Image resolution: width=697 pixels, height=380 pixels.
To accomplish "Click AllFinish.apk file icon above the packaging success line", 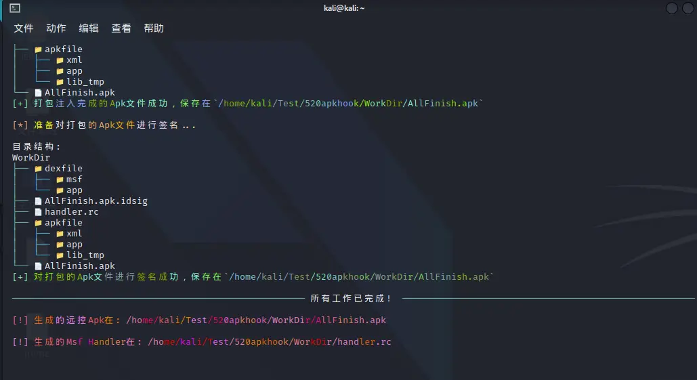I will [x=38, y=93].
